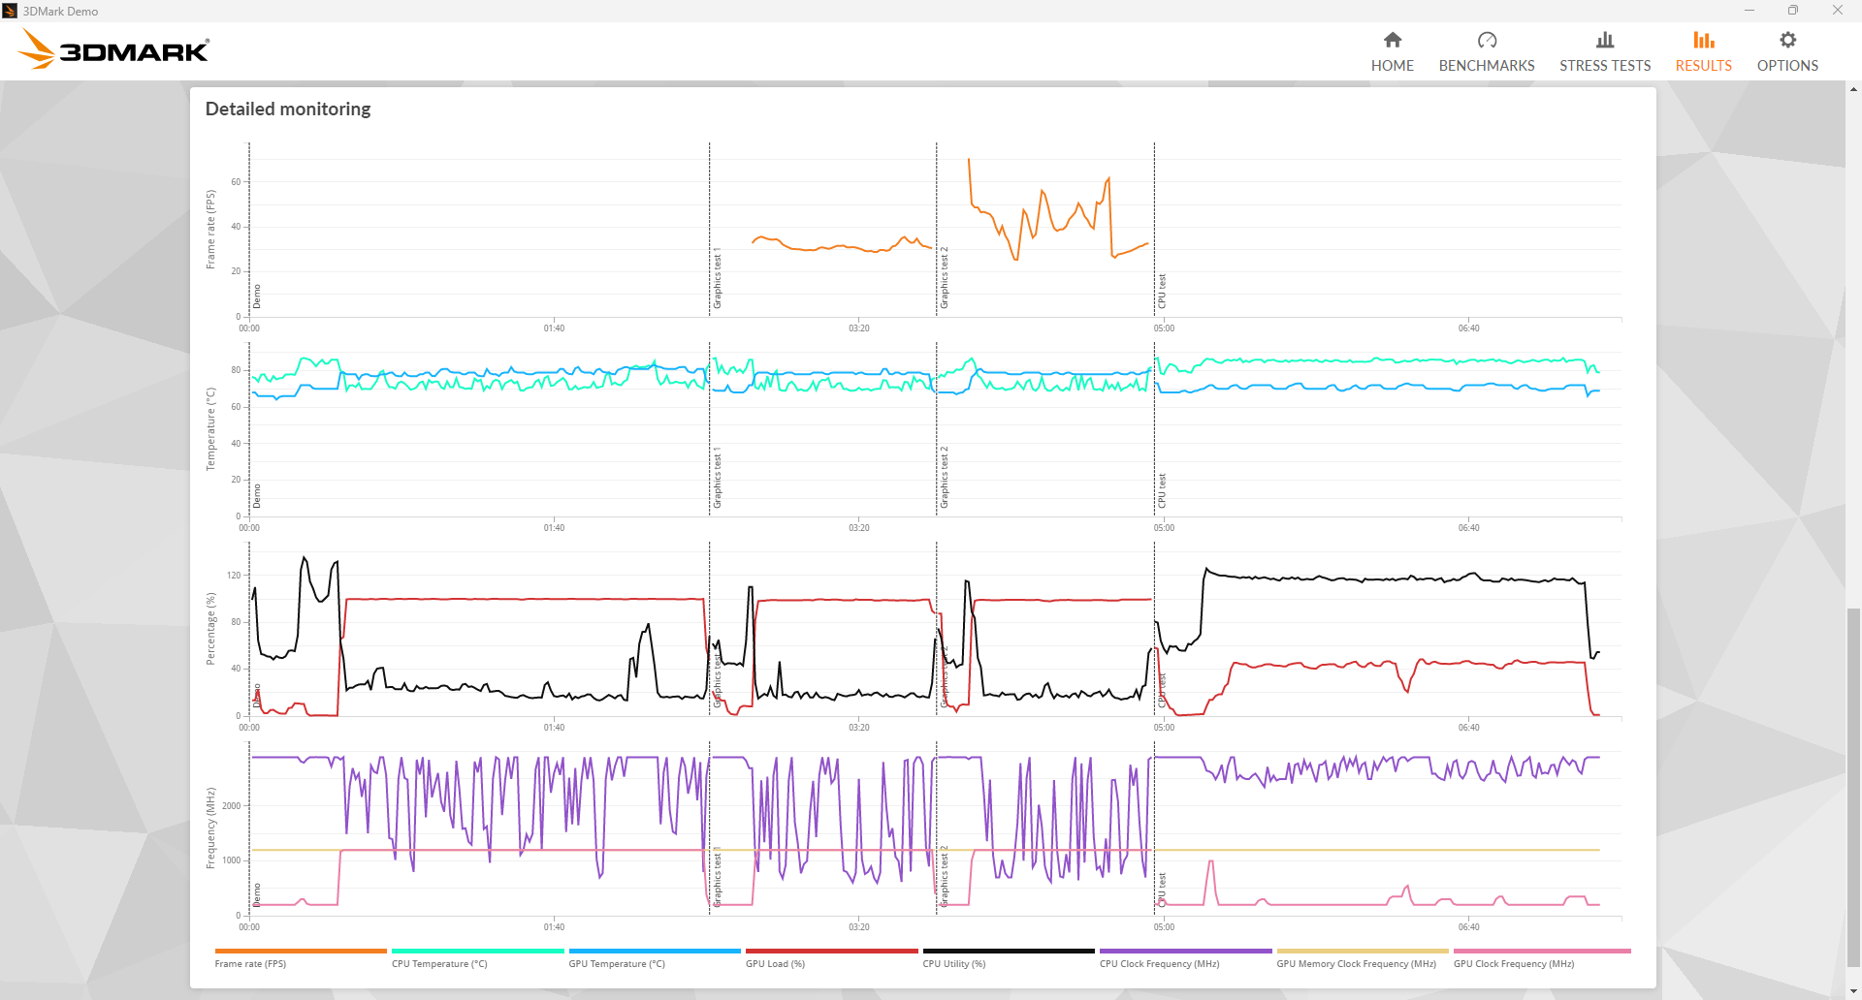Viewport: 1862px width, 1000px height.
Task: Click the Results chart icon
Action: pos(1703,40)
